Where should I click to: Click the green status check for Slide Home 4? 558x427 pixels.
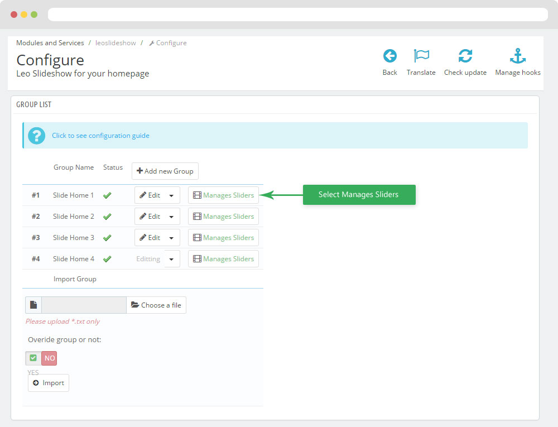tap(107, 259)
